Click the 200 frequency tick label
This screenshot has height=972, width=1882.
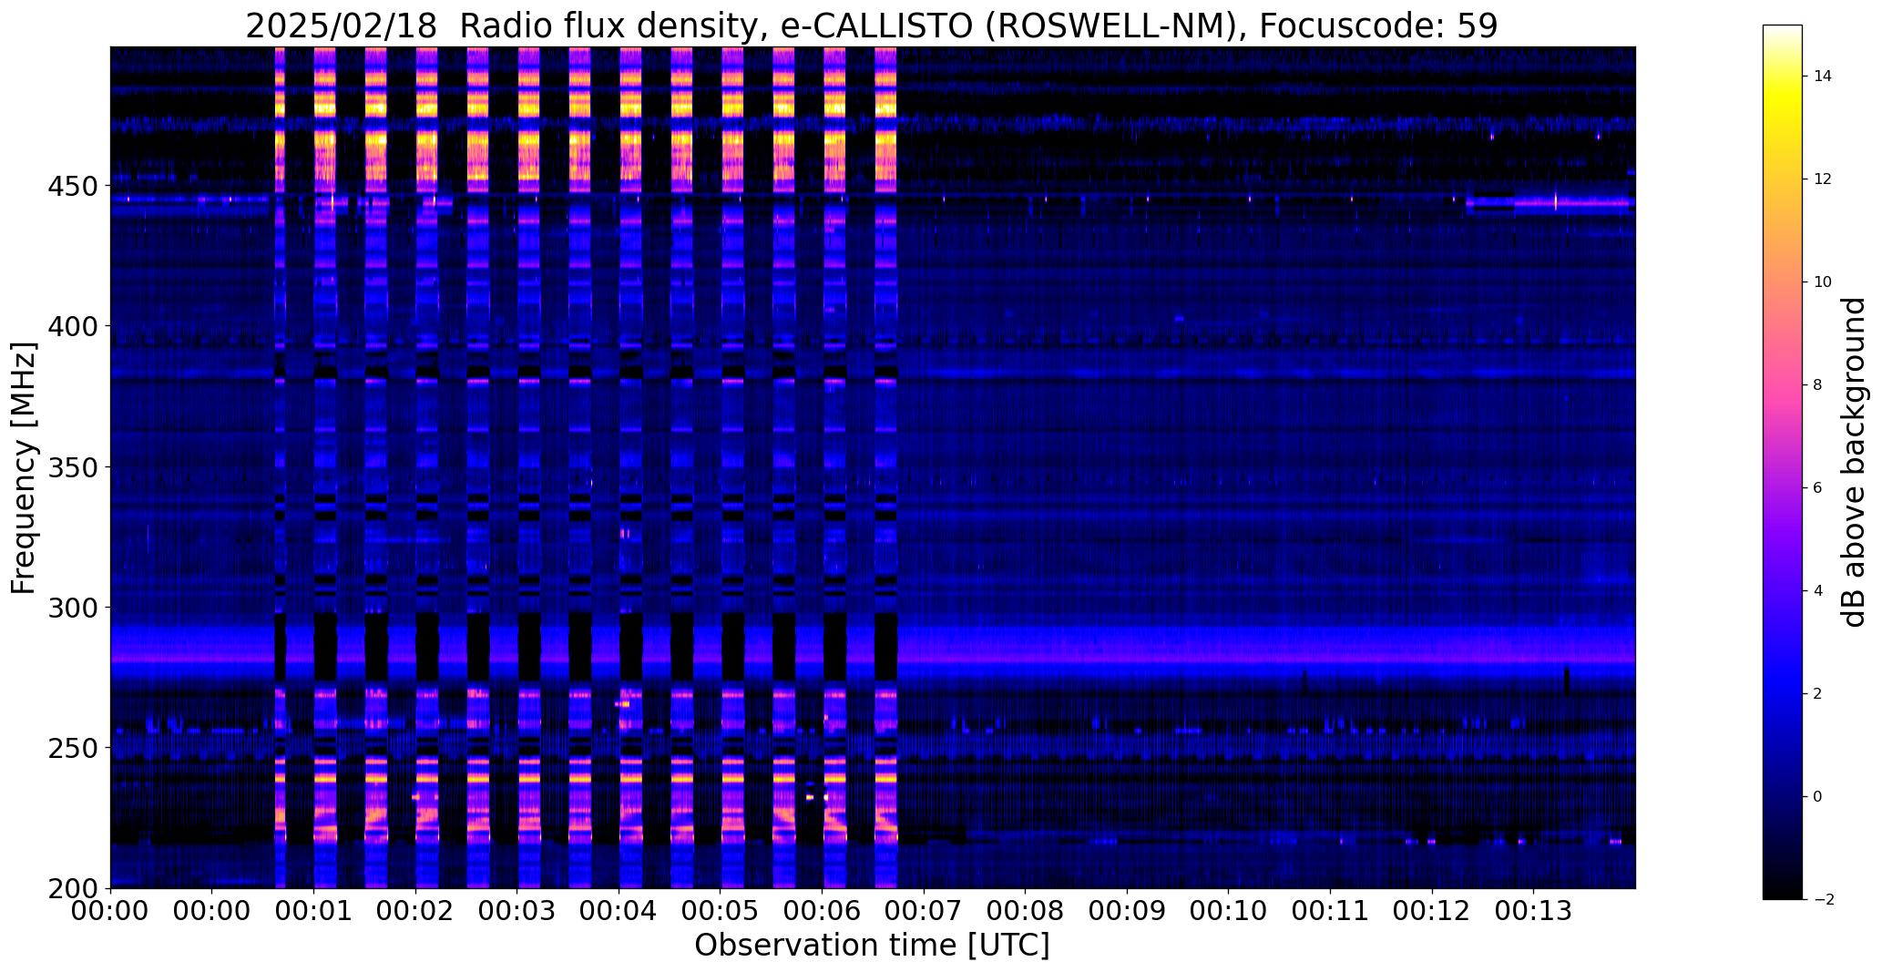[x=72, y=888]
